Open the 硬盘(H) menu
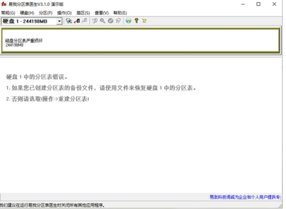286x209 pixels. pos(27,13)
